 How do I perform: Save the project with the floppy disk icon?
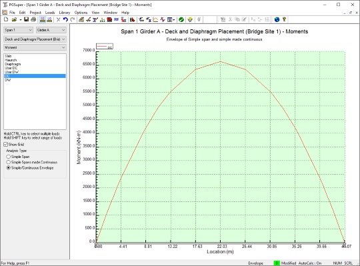tap(26, 19)
